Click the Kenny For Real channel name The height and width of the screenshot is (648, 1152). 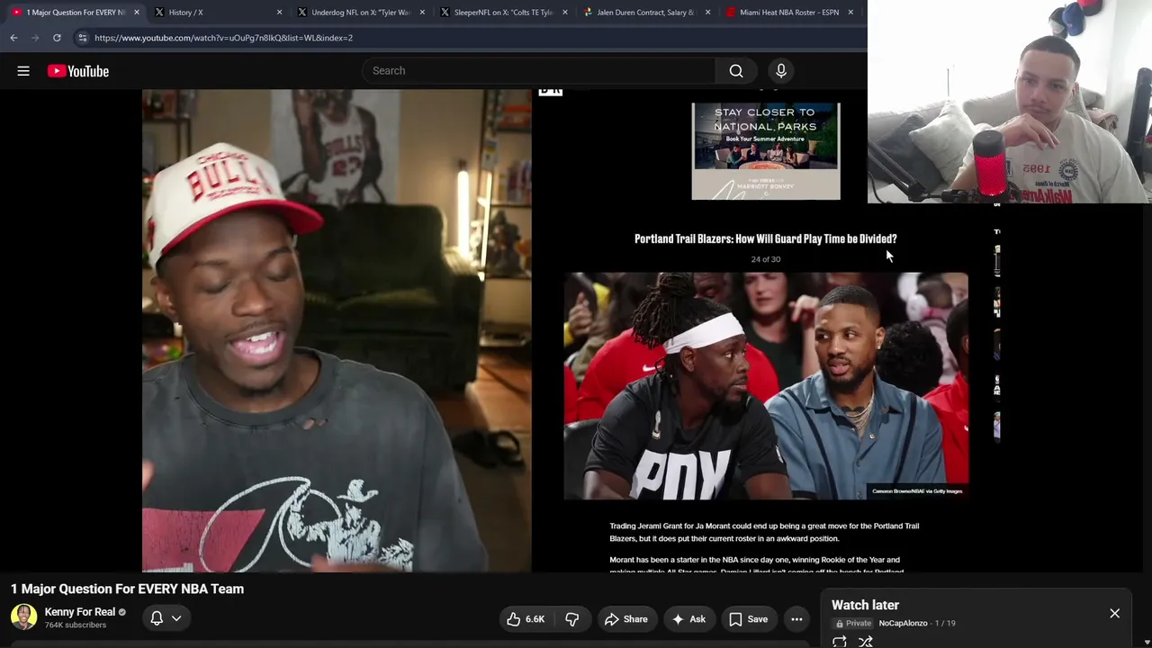coord(80,612)
